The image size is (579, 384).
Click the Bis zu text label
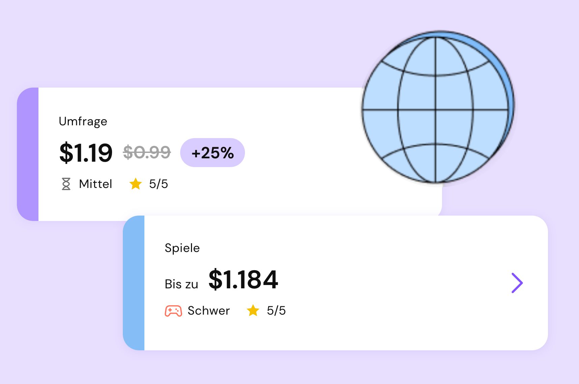182,284
